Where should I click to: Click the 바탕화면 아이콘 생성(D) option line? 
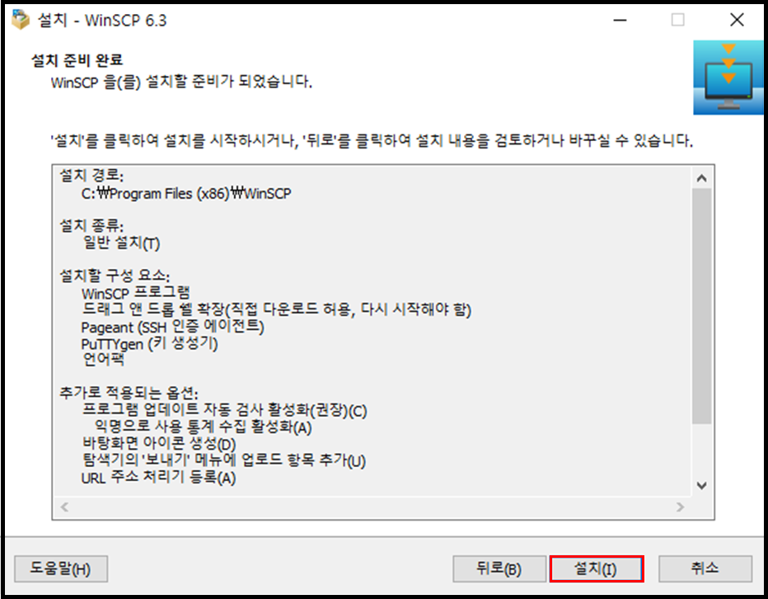[x=159, y=444]
